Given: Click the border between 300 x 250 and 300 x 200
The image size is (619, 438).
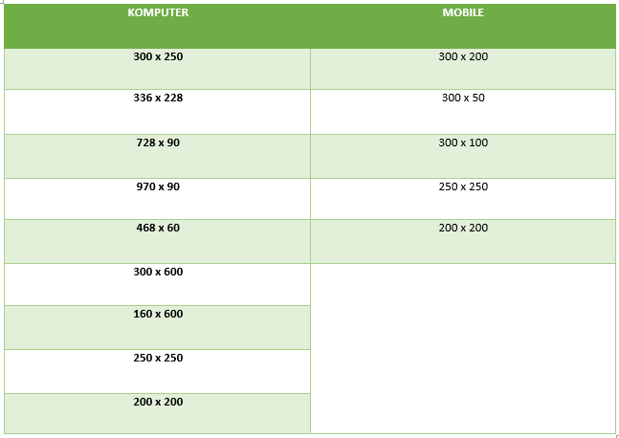Looking at the screenshot, I should [x=311, y=69].
